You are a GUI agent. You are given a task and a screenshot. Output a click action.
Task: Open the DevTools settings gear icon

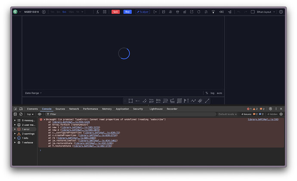click(x=270, y=109)
